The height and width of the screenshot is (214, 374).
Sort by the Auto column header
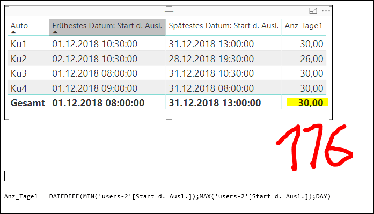point(19,26)
